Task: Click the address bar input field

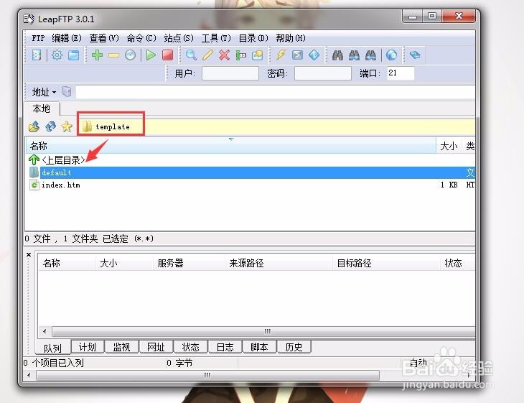Action: [276, 92]
